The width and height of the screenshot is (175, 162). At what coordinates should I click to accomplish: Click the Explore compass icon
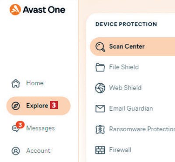(16, 106)
